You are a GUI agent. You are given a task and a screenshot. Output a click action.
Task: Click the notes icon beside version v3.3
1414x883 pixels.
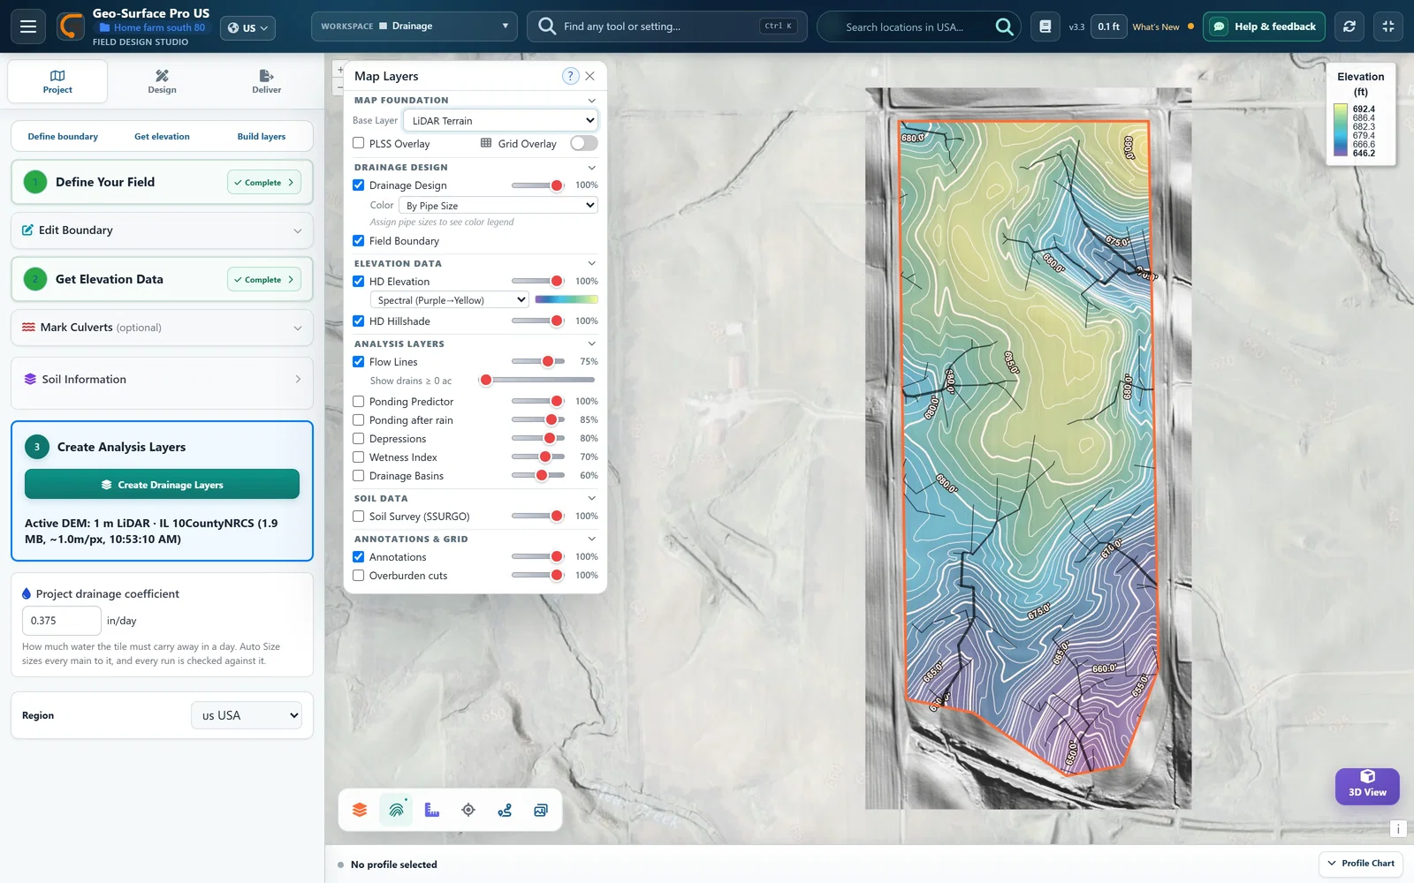(1045, 26)
